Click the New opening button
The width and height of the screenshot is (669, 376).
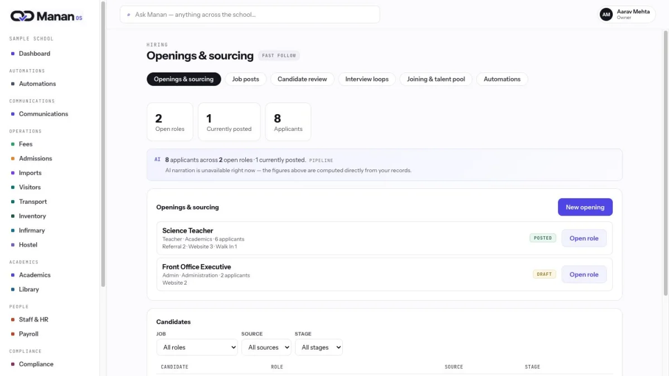pos(585,207)
